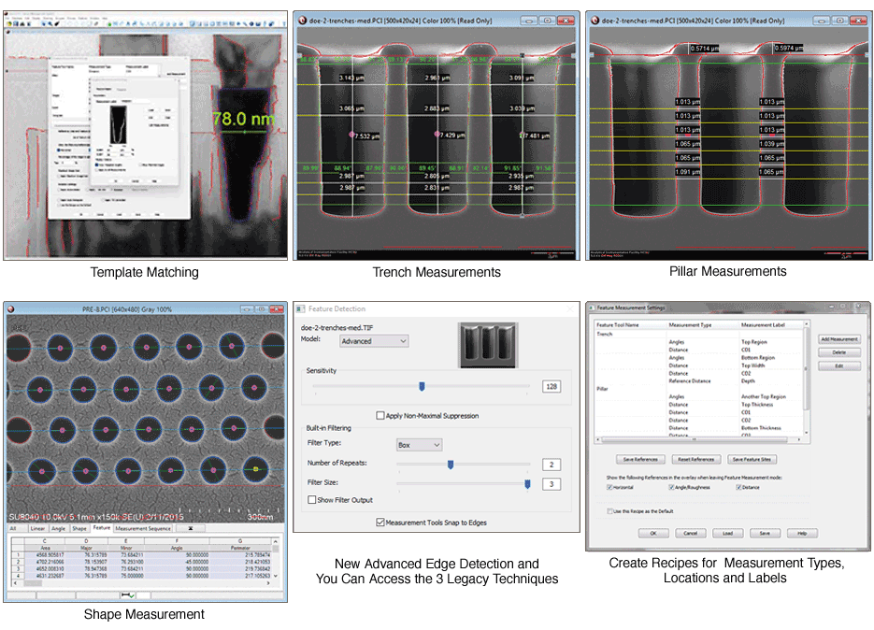The width and height of the screenshot is (874, 630).
Task: Click the Bottom Region measurement label
Action: click(x=758, y=357)
